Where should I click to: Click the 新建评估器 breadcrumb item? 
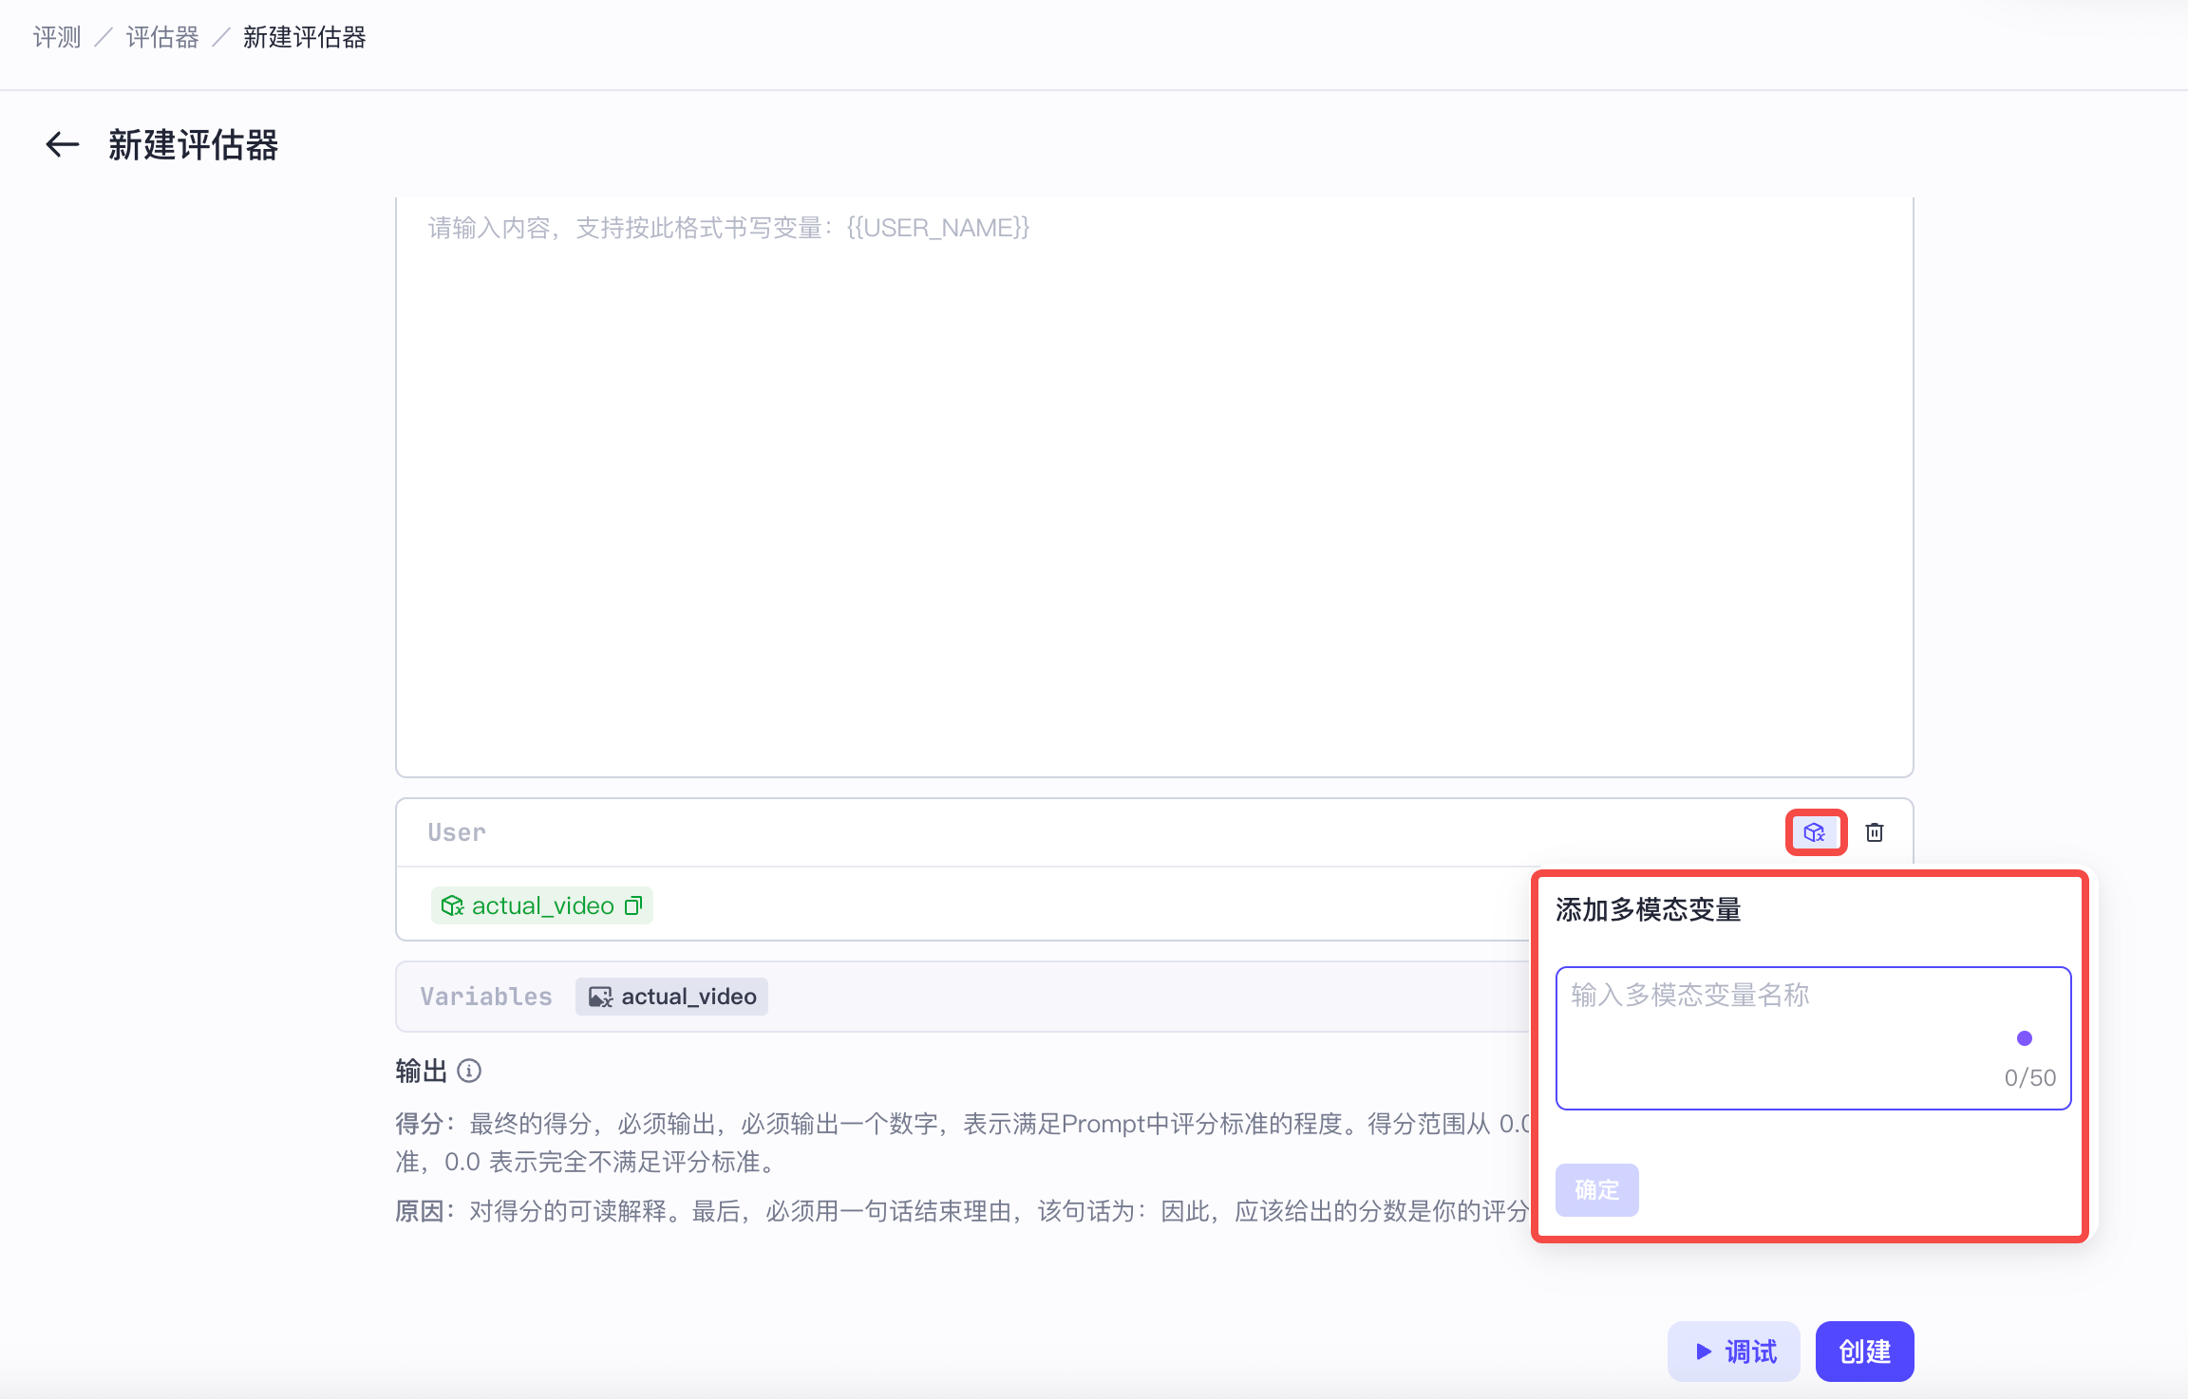tap(305, 37)
